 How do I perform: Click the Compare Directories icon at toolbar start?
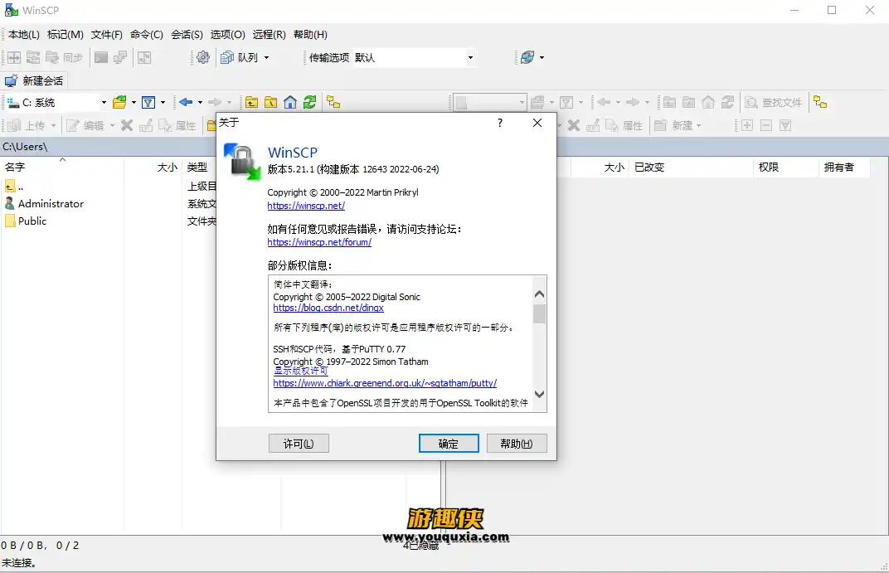(x=14, y=57)
